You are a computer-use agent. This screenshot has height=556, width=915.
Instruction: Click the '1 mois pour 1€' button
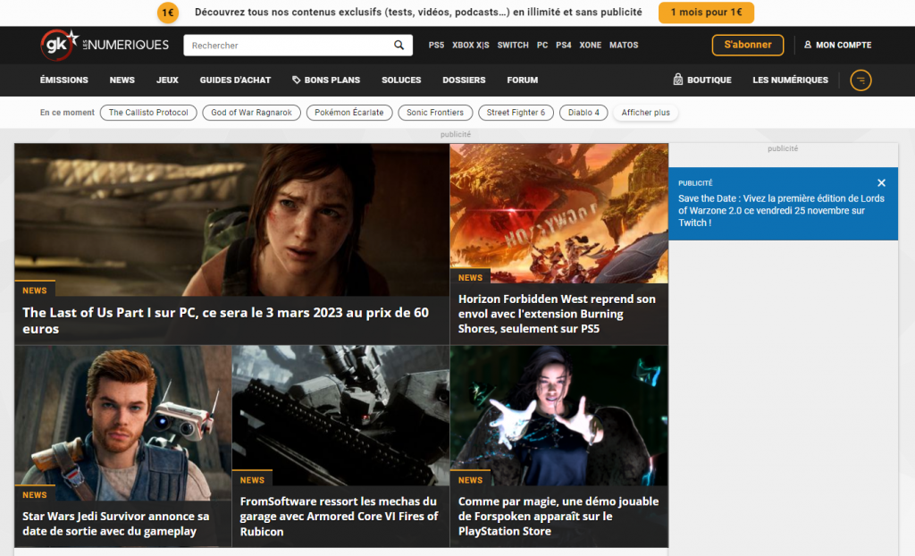click(x=706, y=13)
